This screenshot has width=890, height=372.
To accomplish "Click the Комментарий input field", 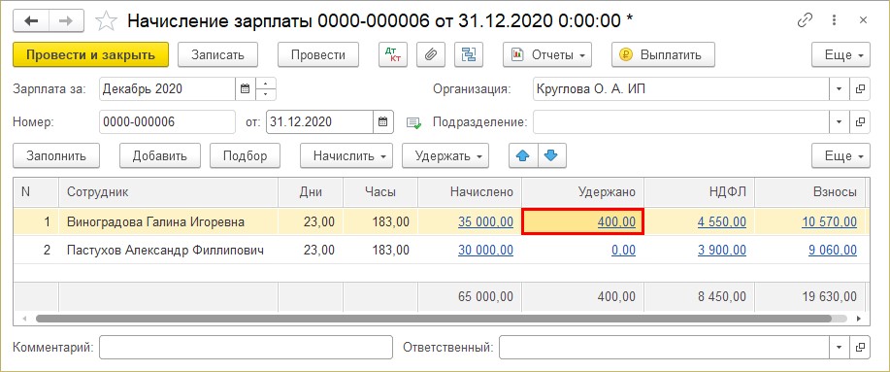I will tap(246, 347).
